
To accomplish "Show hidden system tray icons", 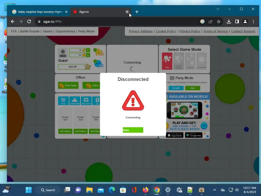I will [215, 190].
